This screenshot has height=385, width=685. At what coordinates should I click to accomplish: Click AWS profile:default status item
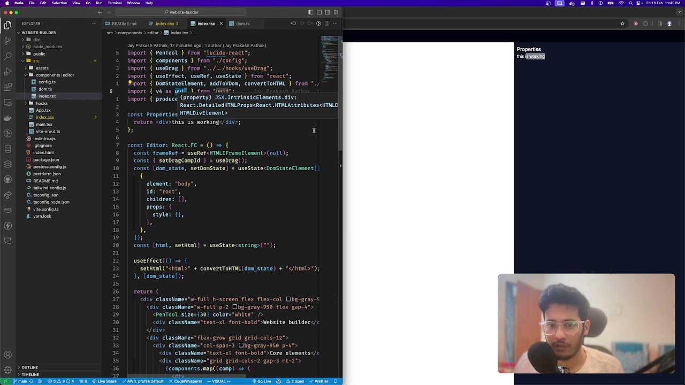pyautogui.click(x=143, y=381)
